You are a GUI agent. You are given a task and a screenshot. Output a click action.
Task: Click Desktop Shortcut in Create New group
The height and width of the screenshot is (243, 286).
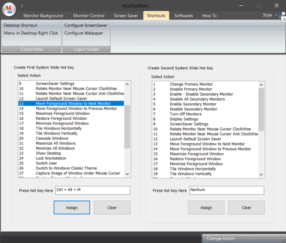pos(21,25)
